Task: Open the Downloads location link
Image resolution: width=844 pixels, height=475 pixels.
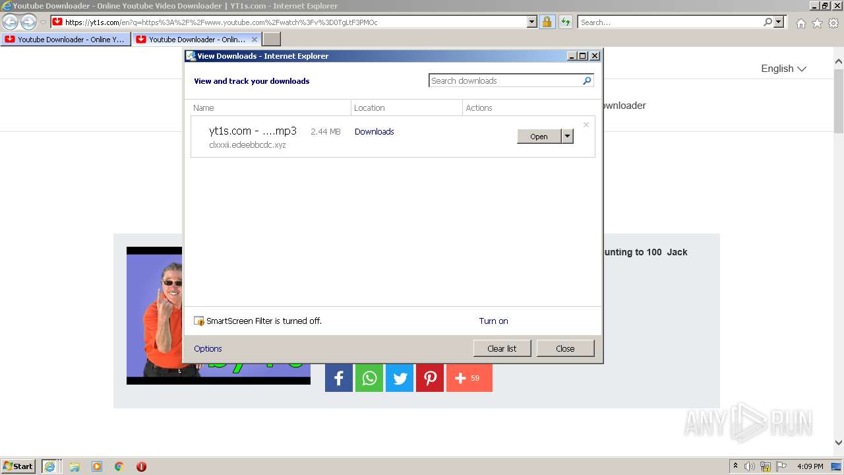Action: [x=374, y=131]
